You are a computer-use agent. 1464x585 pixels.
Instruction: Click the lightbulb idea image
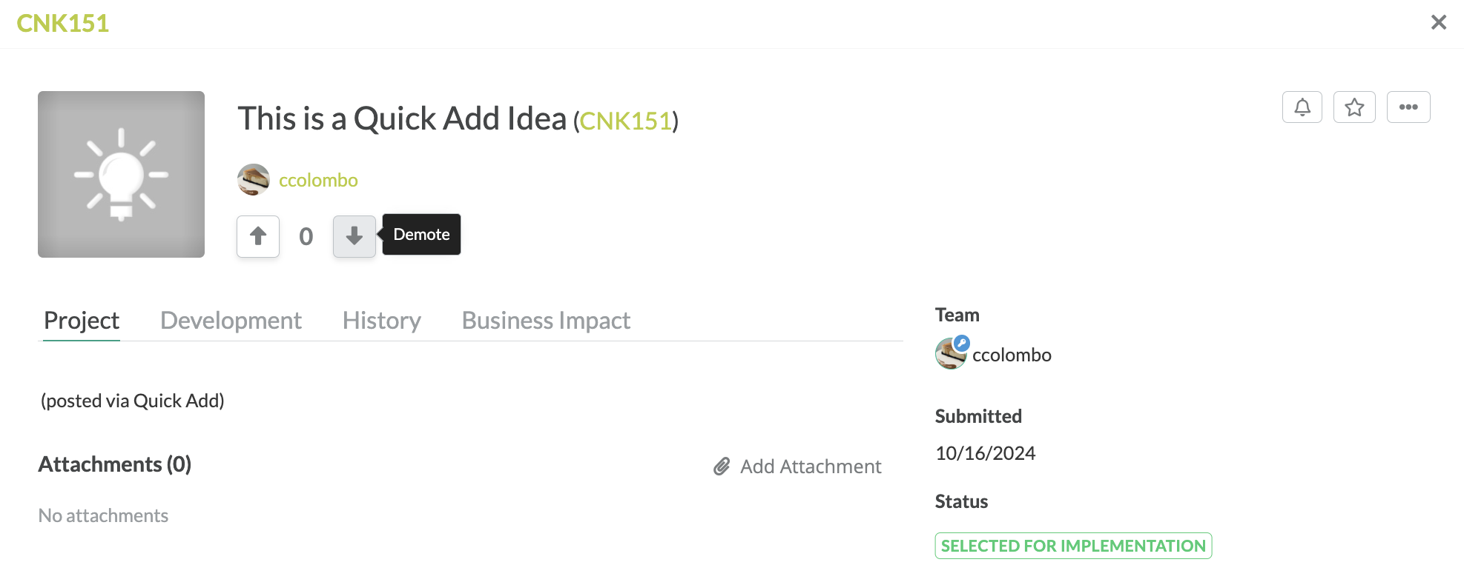121,174
